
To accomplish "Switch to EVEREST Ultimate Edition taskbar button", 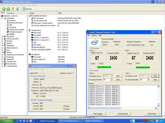I will 92,121.
